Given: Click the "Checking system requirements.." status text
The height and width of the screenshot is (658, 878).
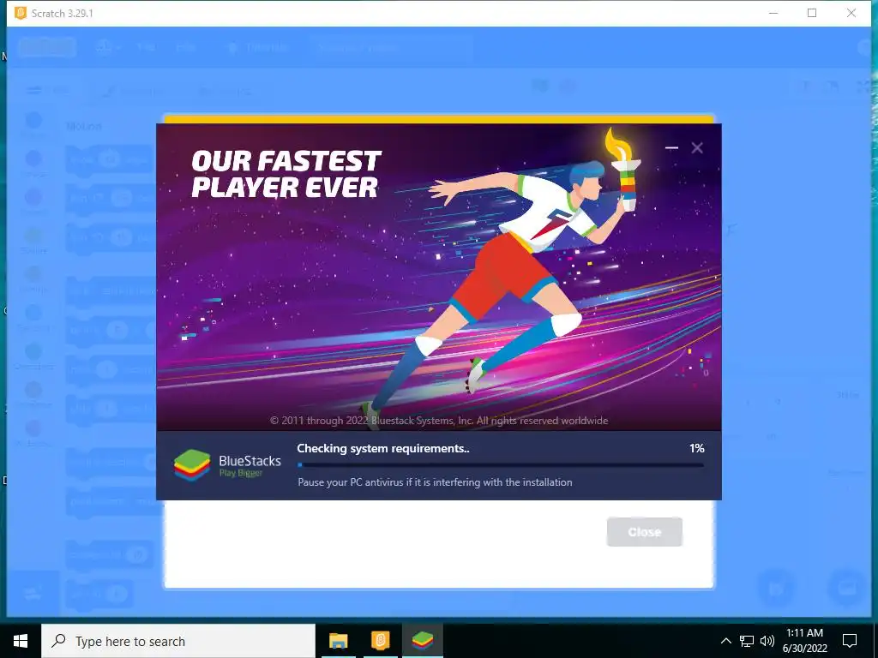Looking at the screenshot, I should pos(383,448).
